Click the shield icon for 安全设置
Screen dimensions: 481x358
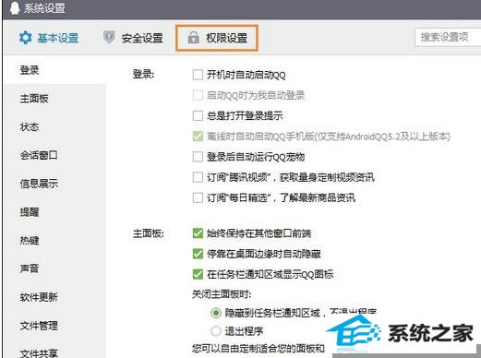click(x=109, y=37)
